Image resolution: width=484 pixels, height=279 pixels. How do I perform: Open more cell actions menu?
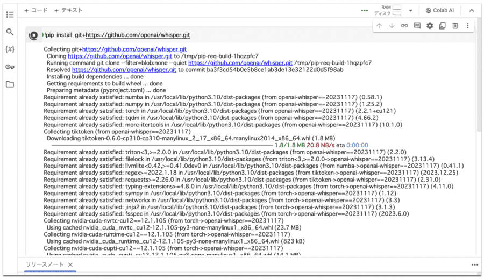click(468, 26)
